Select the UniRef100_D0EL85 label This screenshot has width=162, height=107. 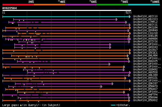click(x=145, y=36)
